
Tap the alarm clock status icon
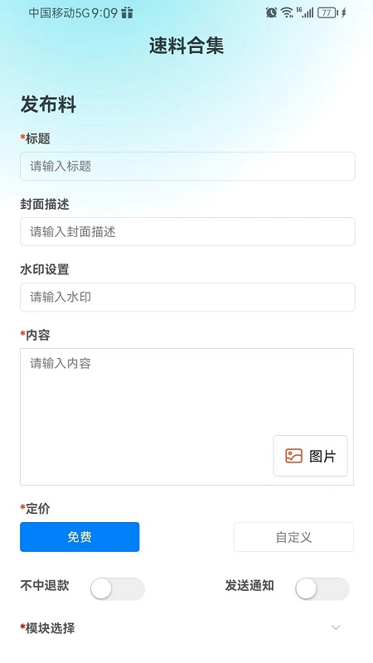pyautogui.click(x=271, y=12)
